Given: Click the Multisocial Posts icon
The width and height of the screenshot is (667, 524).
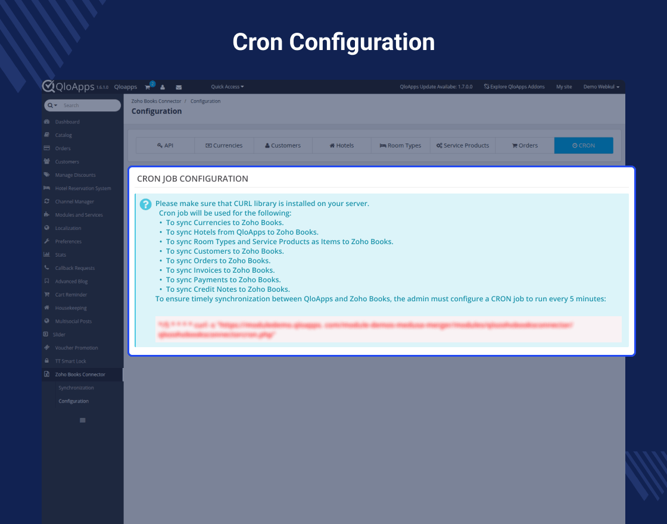Looking at the screenshot, I should click(x=47, y=321).
